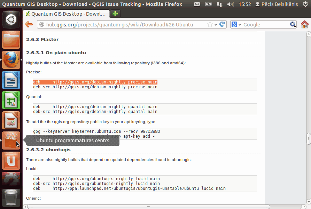Click the site identity globe icon
Viewport: 311px width, 209px height.
click(x=42, y=25)
